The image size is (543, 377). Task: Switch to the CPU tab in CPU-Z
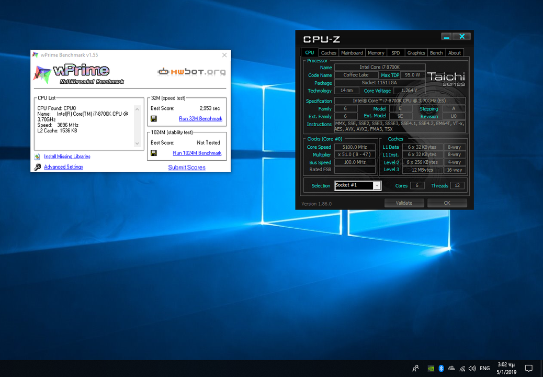[x=310, y=53]
